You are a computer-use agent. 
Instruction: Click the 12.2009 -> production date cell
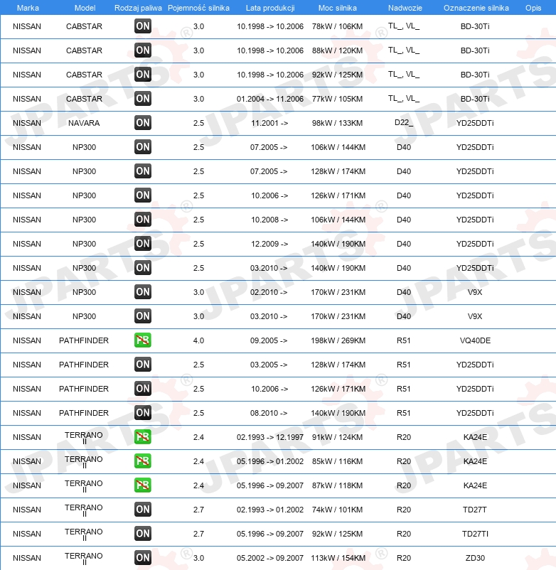click(269, 244)
